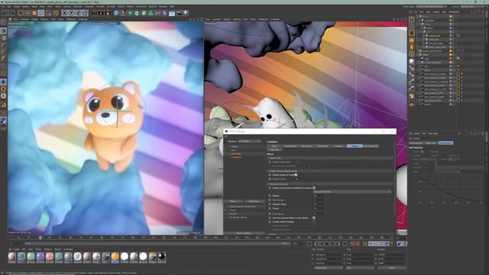This screenshot has height=275, width=489.
Task: Click Render to Picture Viewer icon
Action: click(x=101, y=13)
